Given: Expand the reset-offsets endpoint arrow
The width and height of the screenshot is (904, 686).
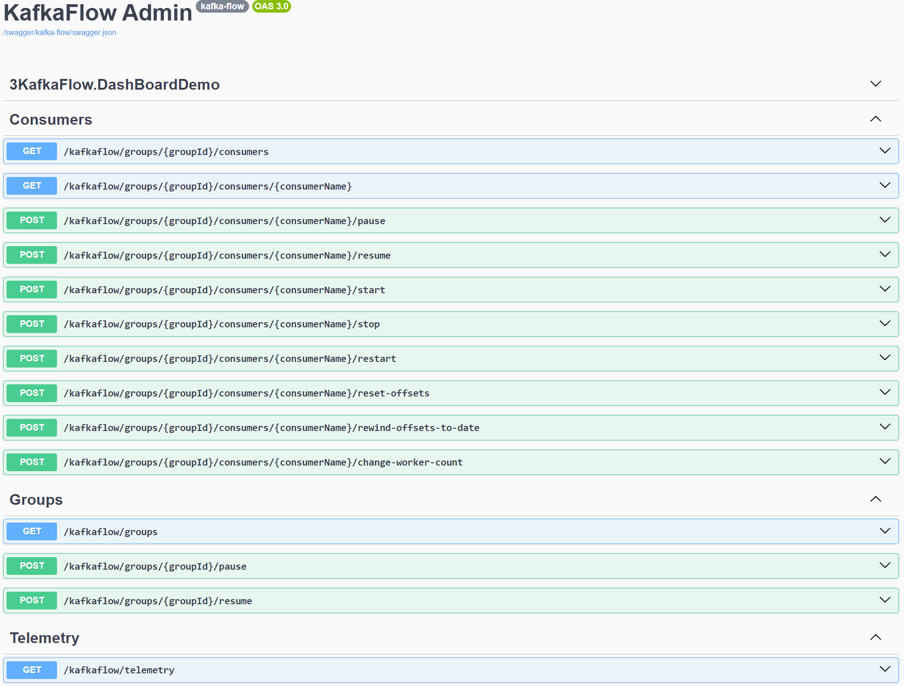Looking at the screenshot, I should click(885, 392).
